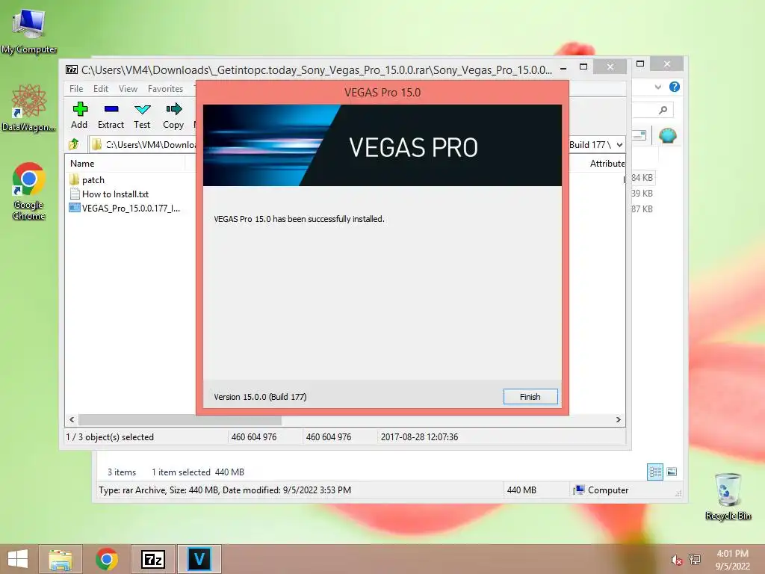Image resolution: width=765 pixels, height=574 pixels.
Task: Click the muted volume tray icon
Action: coord(676,560)
